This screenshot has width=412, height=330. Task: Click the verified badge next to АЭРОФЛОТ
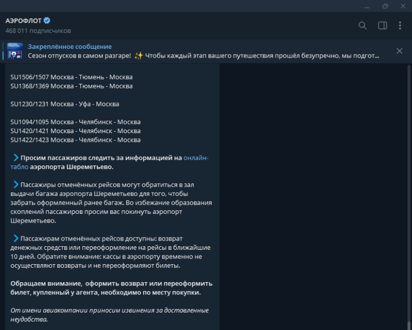47,21
